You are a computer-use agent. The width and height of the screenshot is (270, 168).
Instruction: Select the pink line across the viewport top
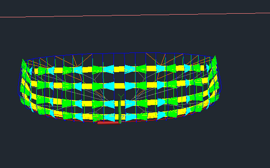pos(135,15)
